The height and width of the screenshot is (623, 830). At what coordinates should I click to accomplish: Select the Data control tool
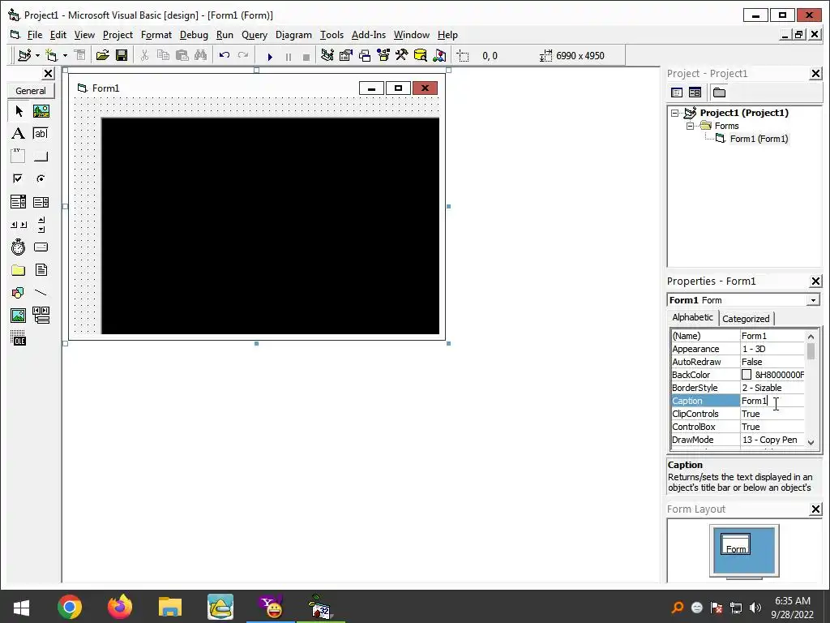tap(41, 316)
